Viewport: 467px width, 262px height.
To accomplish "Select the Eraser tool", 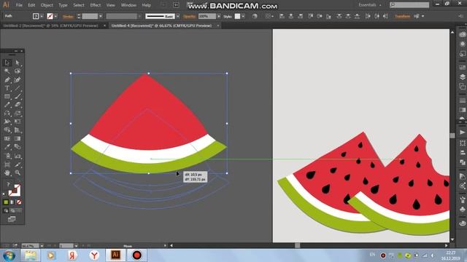I will 18,105.
